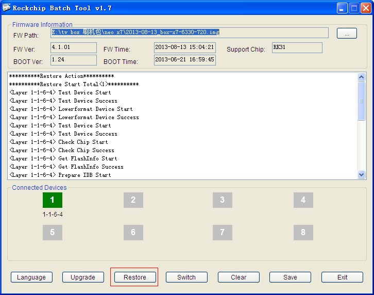The height and width of the screenshot is (295, 374).
Task: Click 'Check Chip Start' log line
Action: [58, 142]
